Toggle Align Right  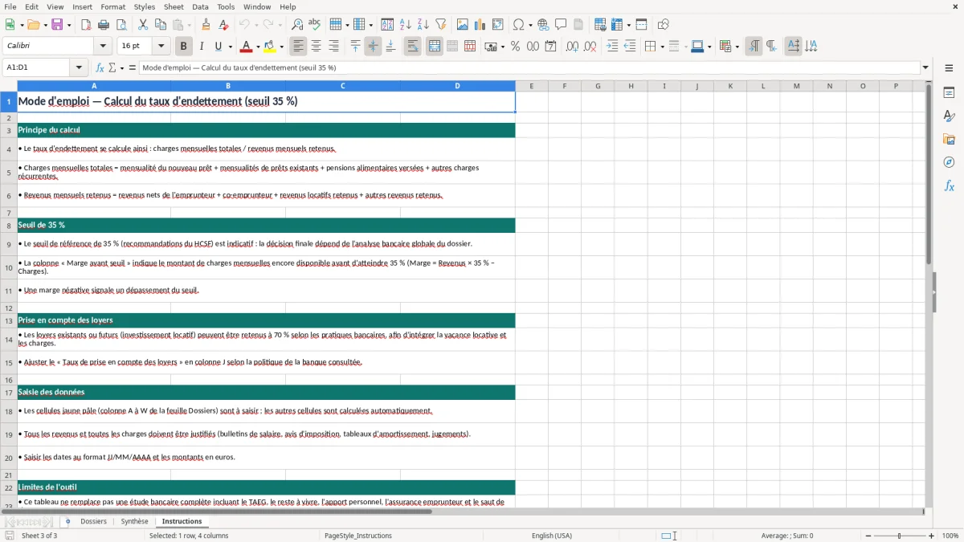pos(333,47)
